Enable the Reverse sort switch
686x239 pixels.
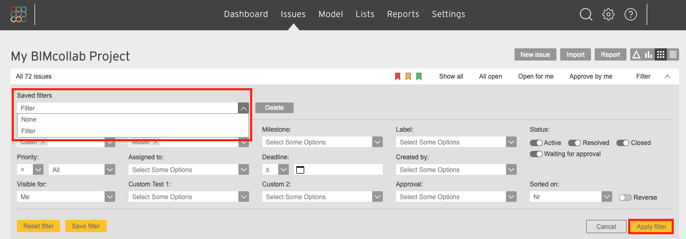click(625, 198)
